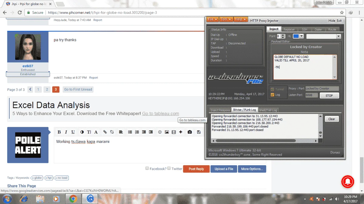Click the STOP button in Injector
The width and height of the screenshot is (364, 204).
[329, 96]
